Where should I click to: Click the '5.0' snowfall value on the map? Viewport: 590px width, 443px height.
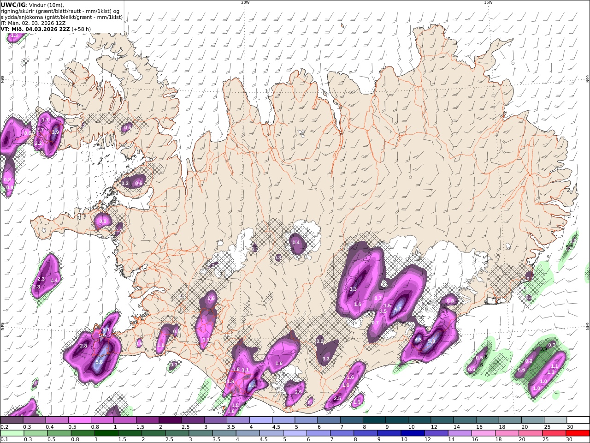point(431,341)
